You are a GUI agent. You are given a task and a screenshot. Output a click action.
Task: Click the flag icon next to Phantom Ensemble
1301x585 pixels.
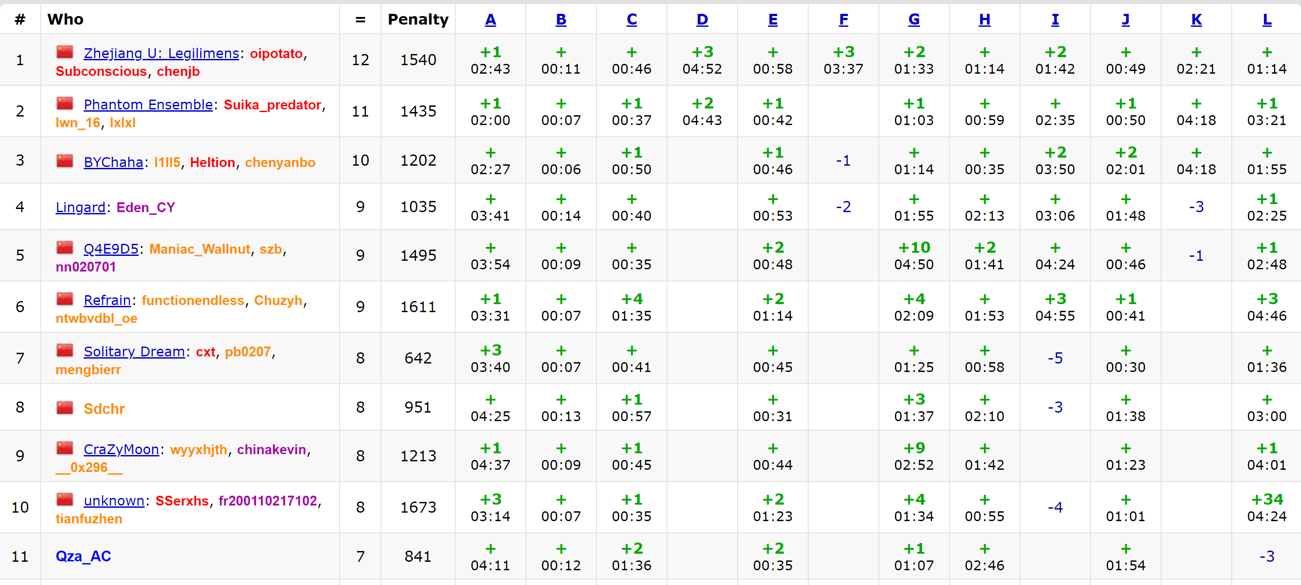[x=65, y=104]
